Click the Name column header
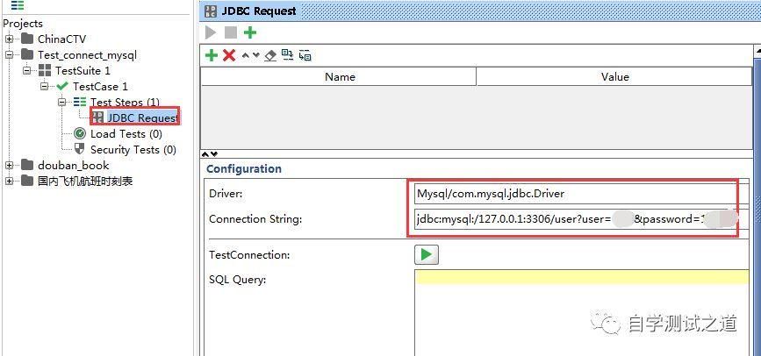This screenshot has width=761, height=356. 340,76
